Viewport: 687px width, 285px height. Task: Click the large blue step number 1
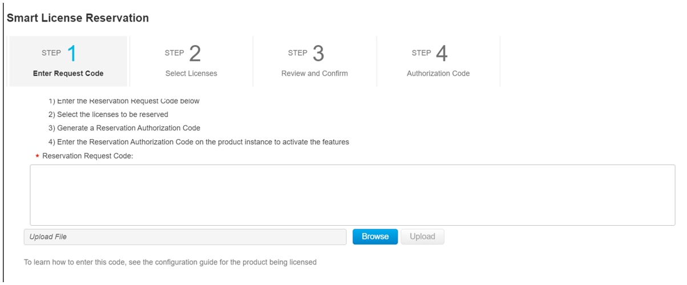pyautogui.click(x=72, y=53)
